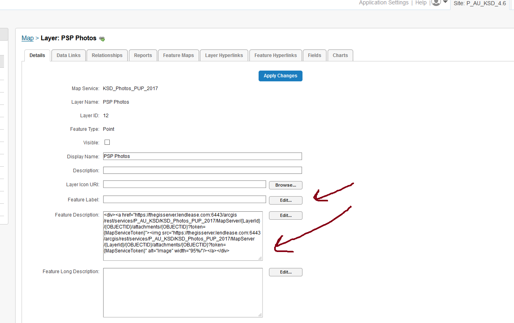This screenshot has height=323, width=514.
Task: Open the Feature Hyperlinks tab
Action: (275, 55)
